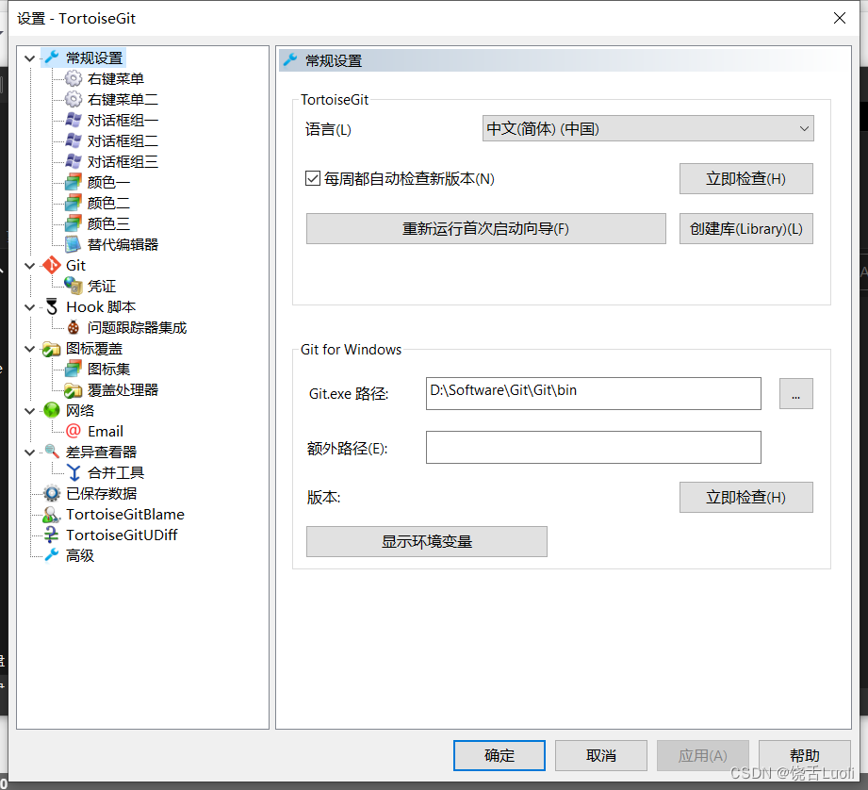Viewport: 868px width, 790px height.
Task: Collapse the 网络 (Network) tree branch
Action: coord(29,410)
